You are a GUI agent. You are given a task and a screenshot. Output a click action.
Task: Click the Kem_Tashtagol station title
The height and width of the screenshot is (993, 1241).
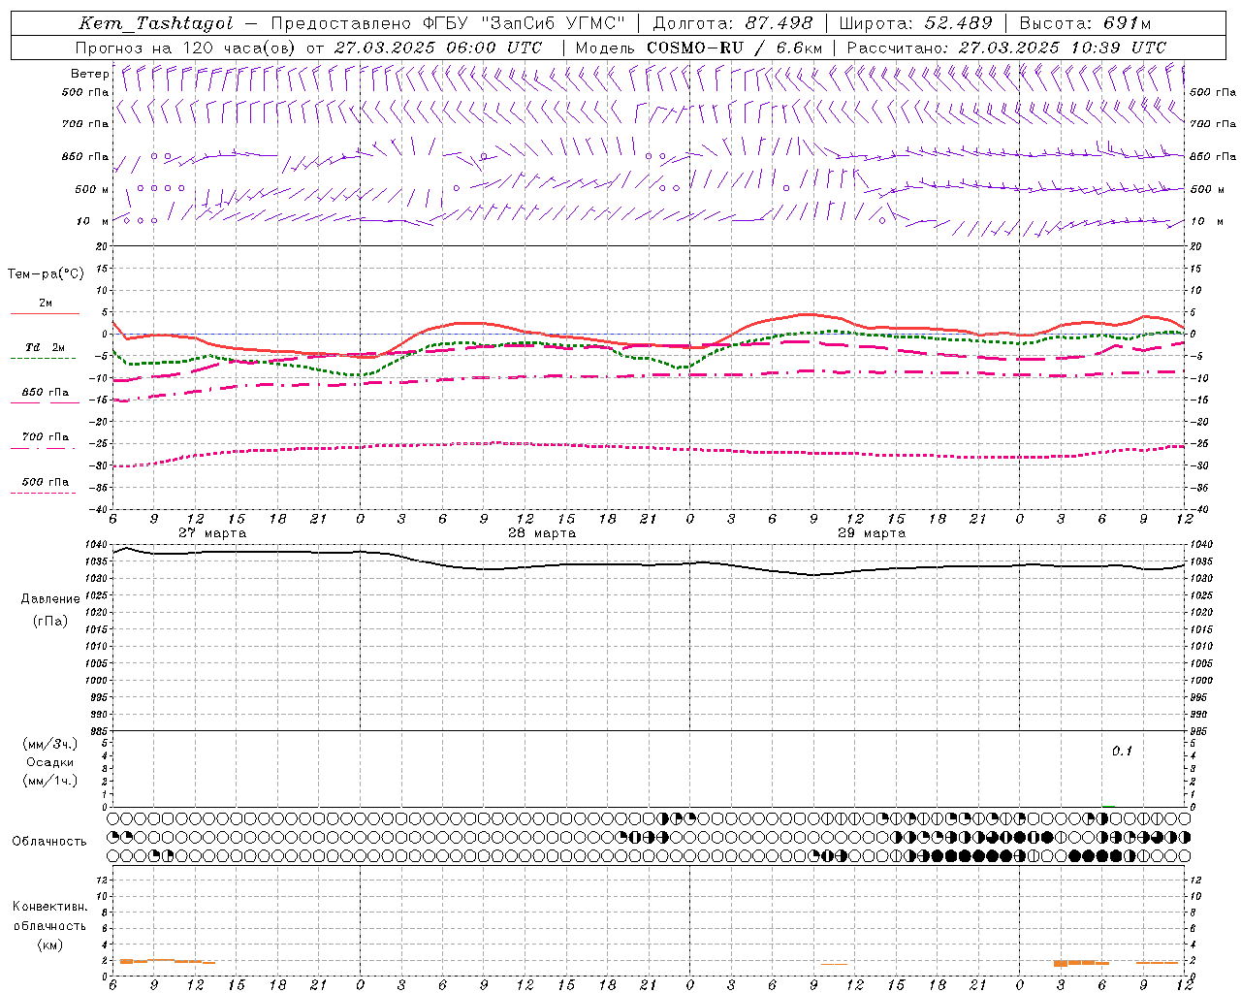tap(156, 23)
